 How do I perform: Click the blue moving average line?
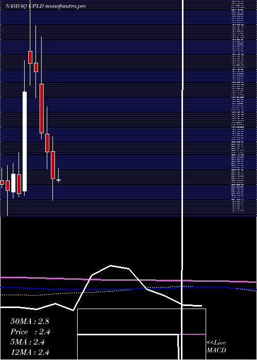coord(128,287)
